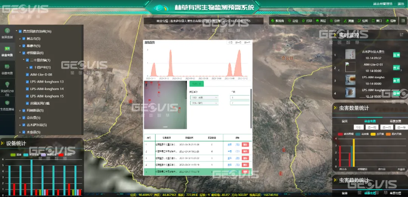The width and height of the screenshot is (408, 197).
Task: Click the 定位 locate tool in the map toolbar
Action: coord(293,21)
